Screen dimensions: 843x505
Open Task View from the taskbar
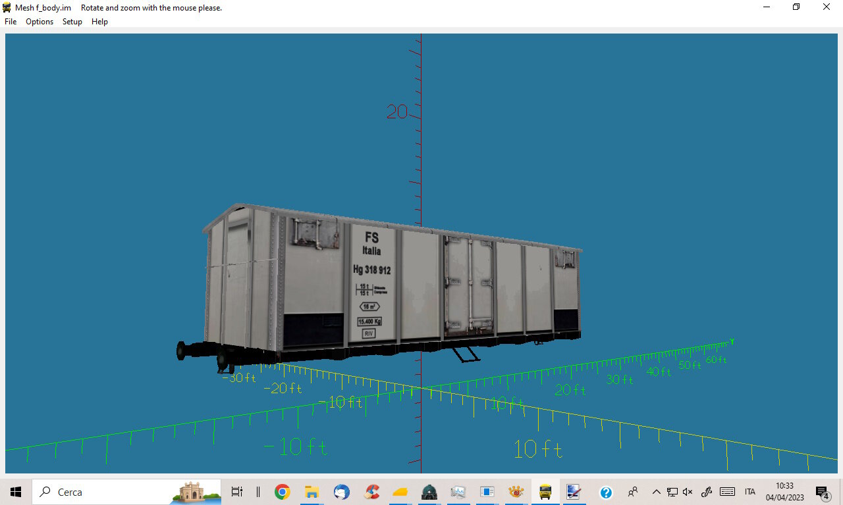click(236, 492)
